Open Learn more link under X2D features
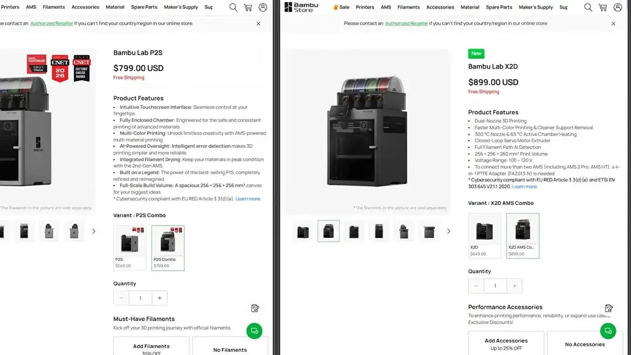Image resolution: width=631 pixels, height=355 pixels. [525, 187]
